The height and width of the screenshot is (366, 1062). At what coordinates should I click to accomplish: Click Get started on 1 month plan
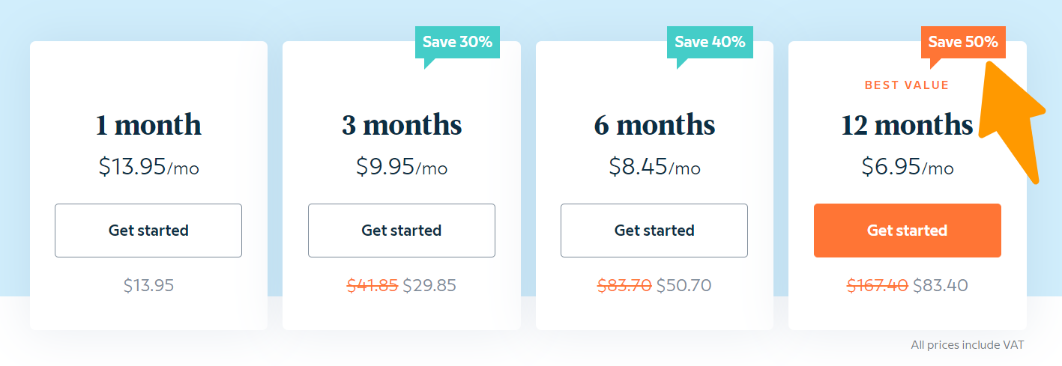click(148, 231)
